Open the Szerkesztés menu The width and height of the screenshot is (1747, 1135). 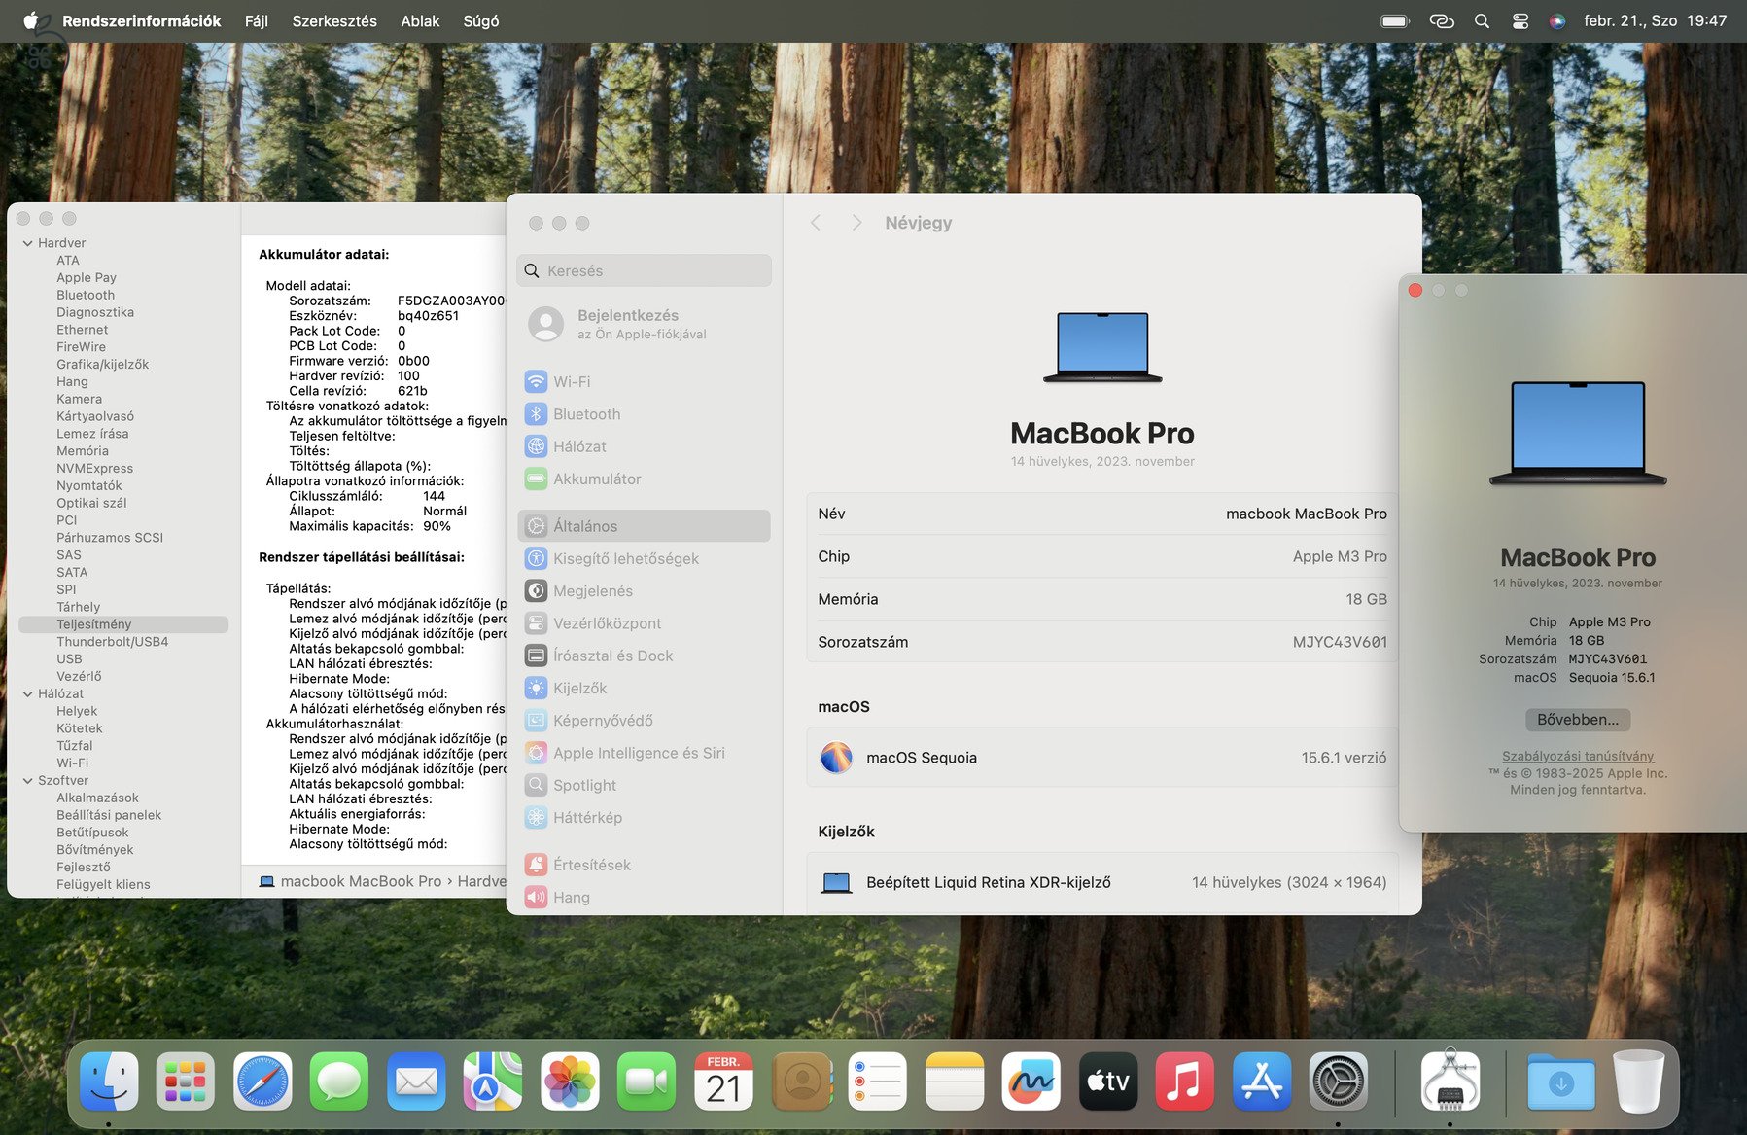point(333,20)
